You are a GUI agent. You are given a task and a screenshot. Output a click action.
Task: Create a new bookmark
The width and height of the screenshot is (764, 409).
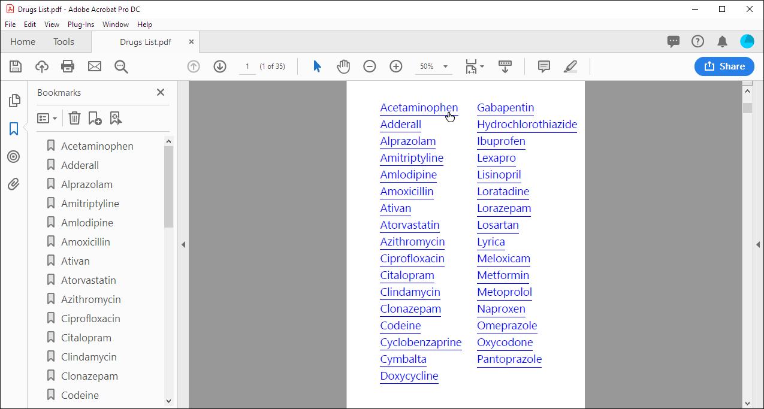95,118
